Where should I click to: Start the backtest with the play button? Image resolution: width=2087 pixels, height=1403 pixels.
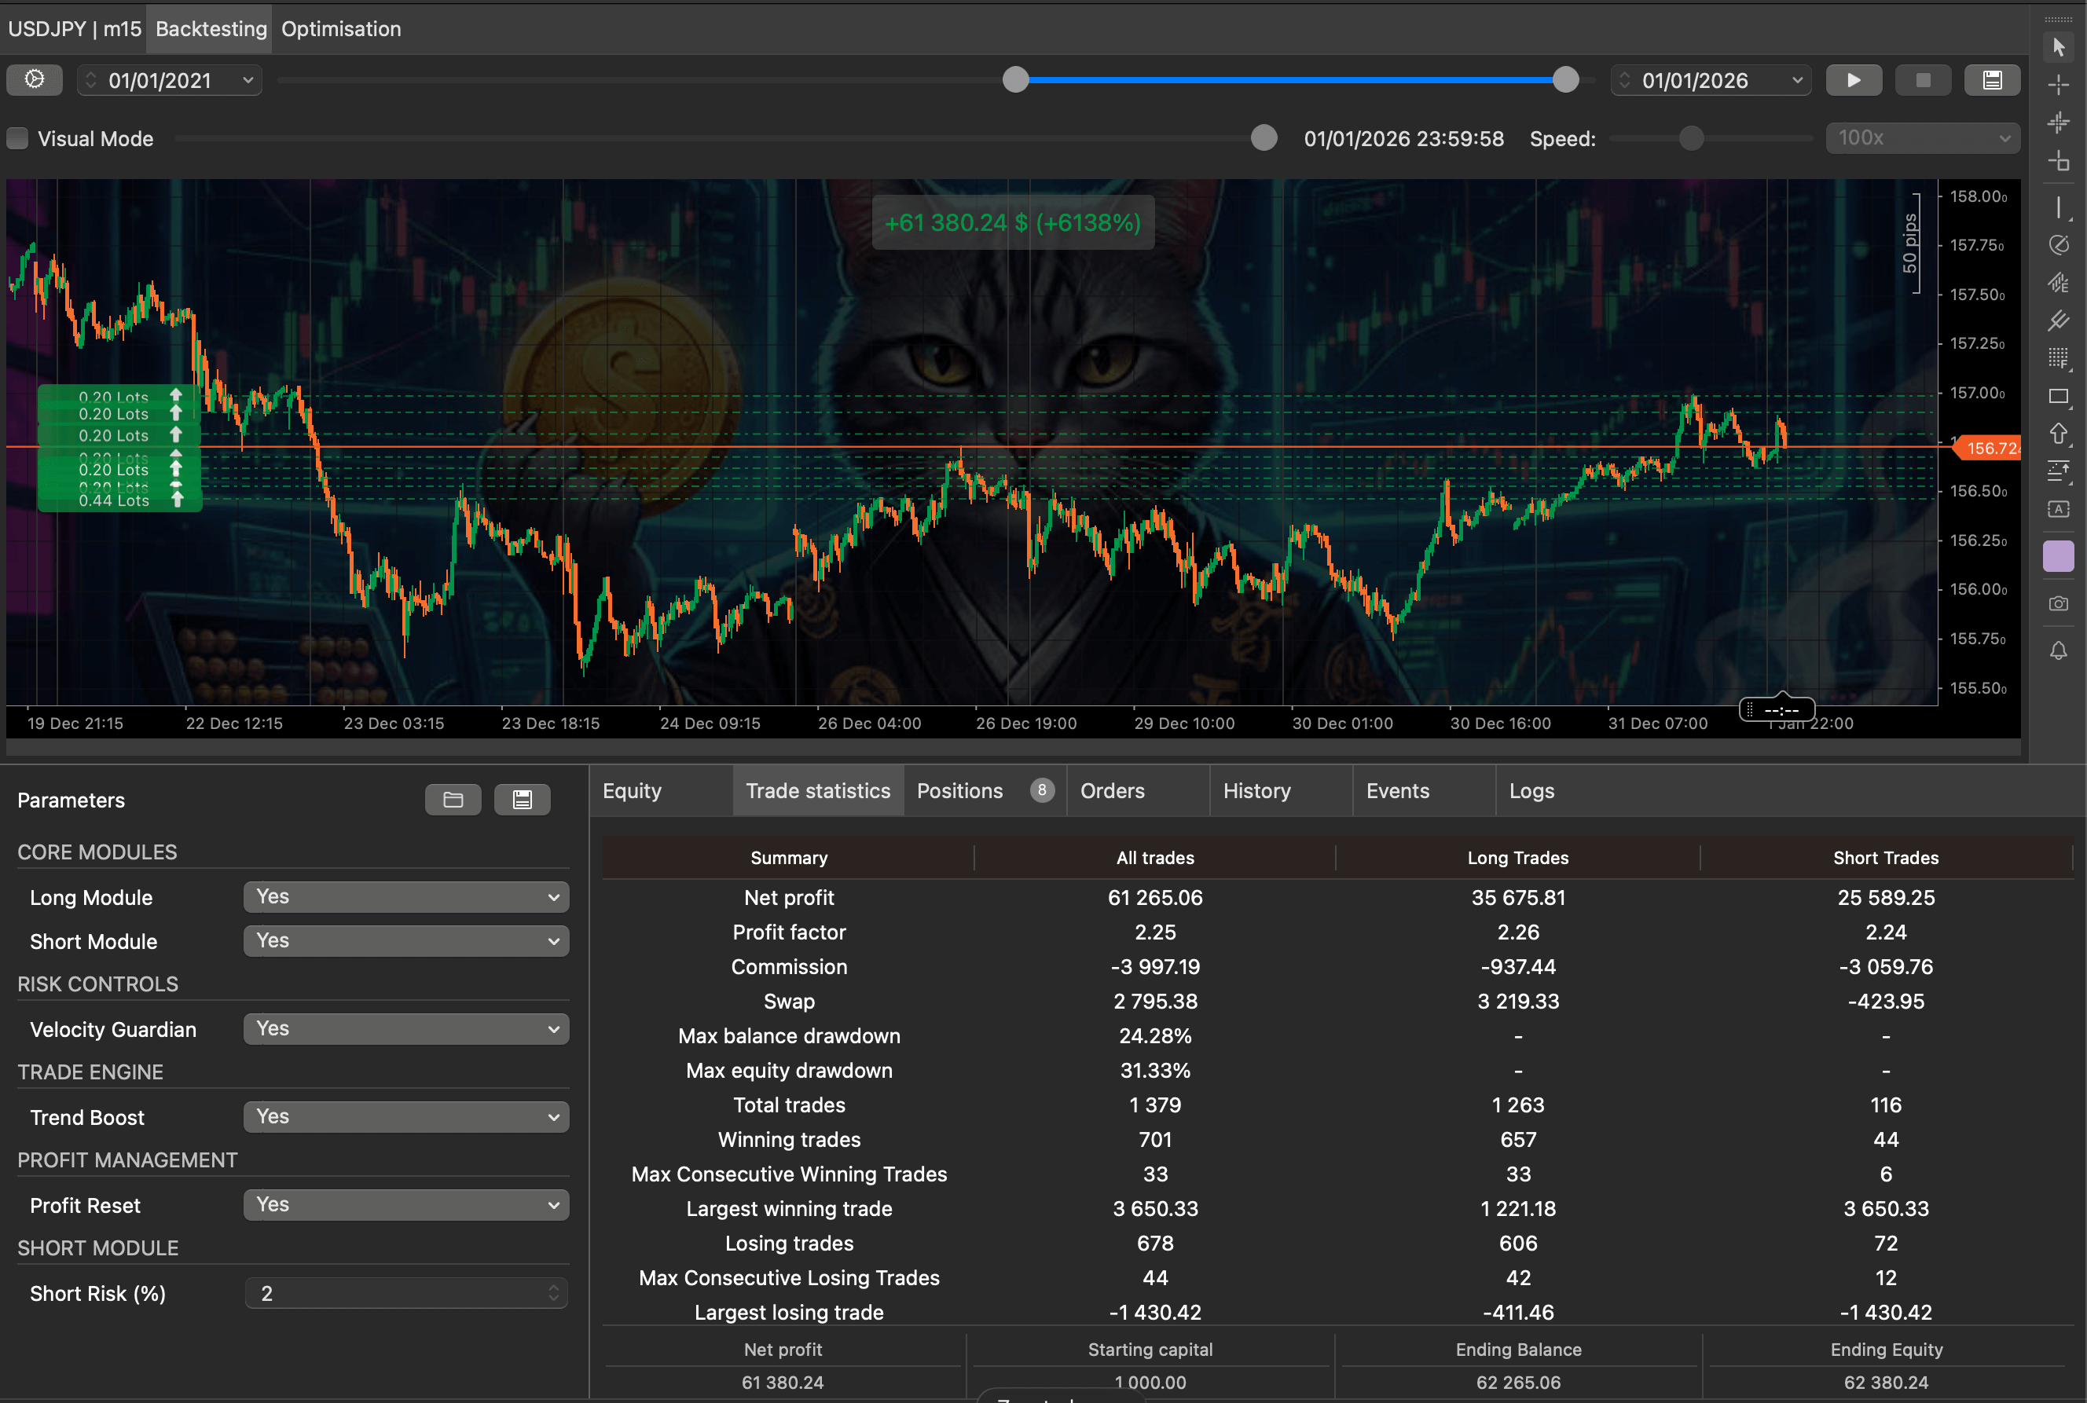point(1854,79)
